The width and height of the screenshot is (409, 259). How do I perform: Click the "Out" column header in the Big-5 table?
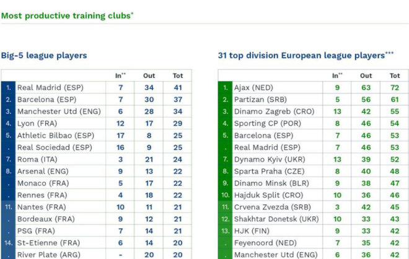[149, 76]
